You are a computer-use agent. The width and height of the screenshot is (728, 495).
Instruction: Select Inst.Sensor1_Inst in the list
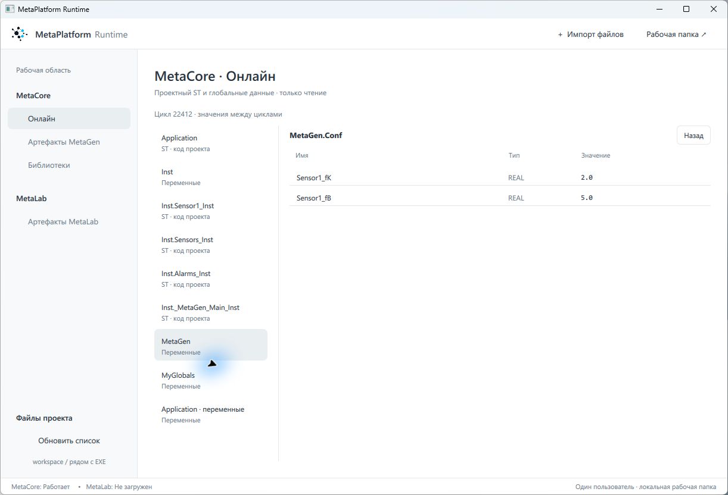click(x=211, y=211)
